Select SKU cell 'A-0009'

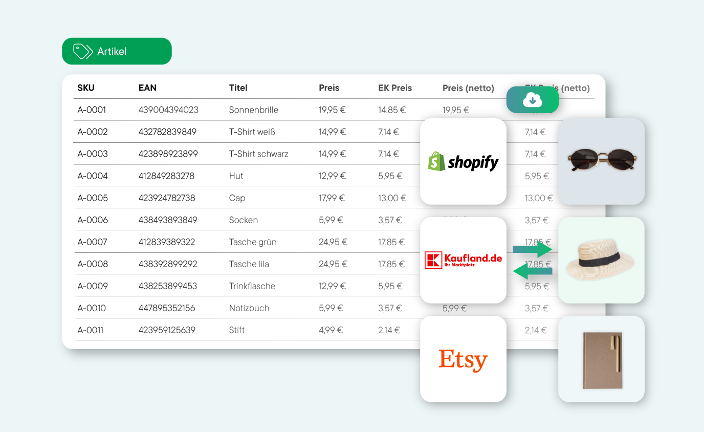coord(93,286)
